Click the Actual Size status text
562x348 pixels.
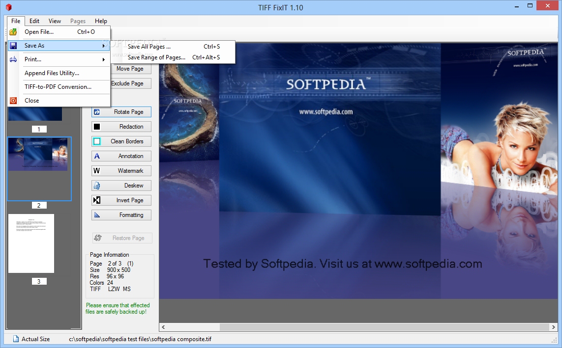pos(35,339)
